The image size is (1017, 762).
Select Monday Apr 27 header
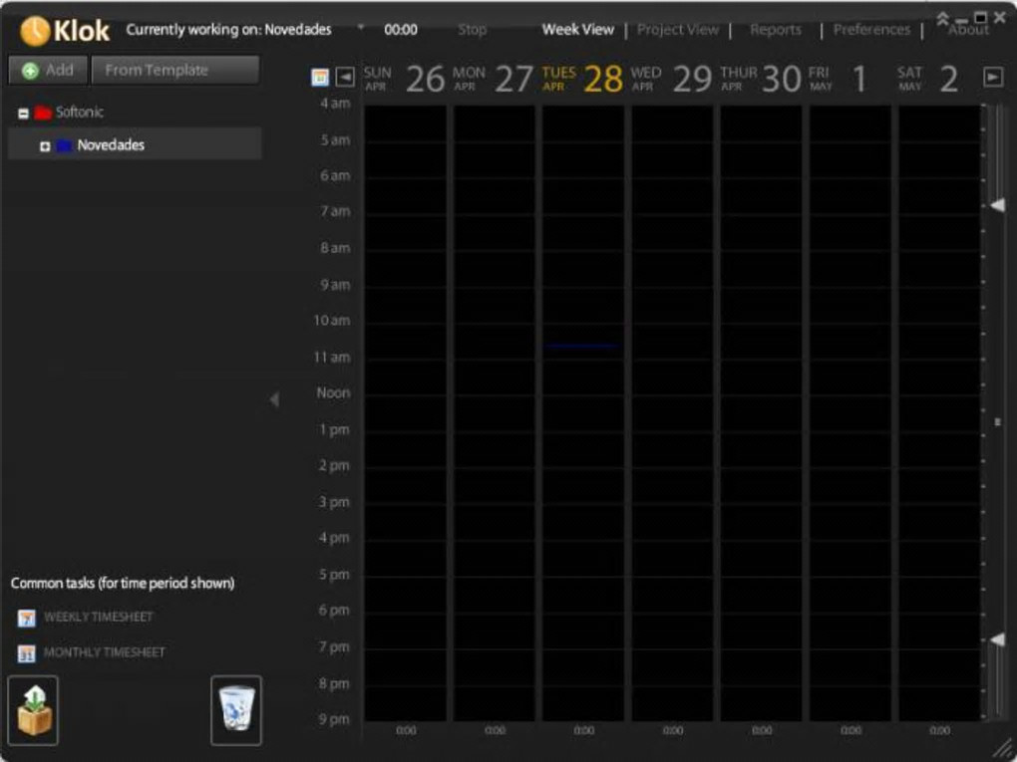494,79
